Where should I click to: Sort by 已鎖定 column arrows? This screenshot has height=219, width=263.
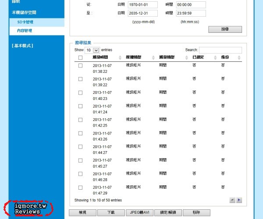(x=215, y=57)
